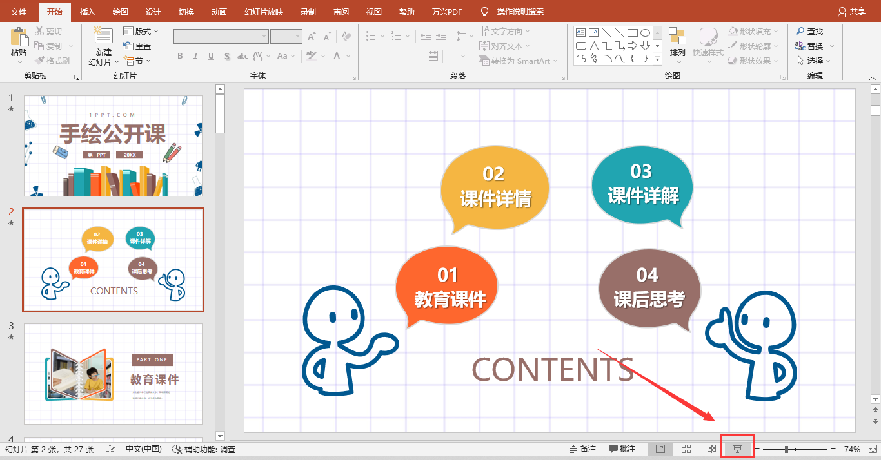Viewport: 881px width, 460px height.
Task: Open the Select (选择) dropdown
Action: (x=813, y=61)
